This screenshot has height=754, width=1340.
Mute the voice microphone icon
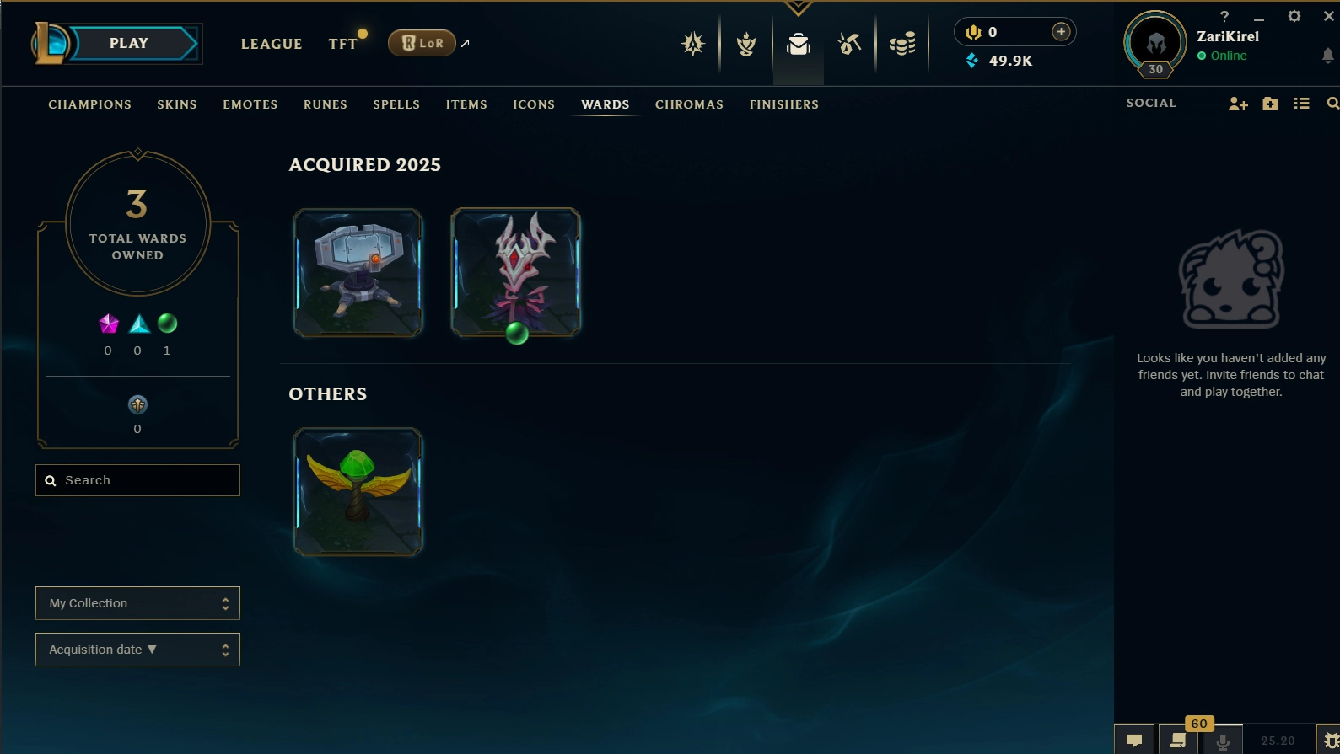click(1222, 741)
